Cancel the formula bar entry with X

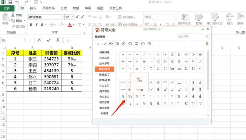[39, 40]
